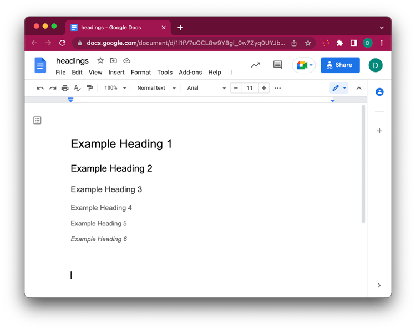The image size is (416, 330).
Task: Open comment history speech bubble icon
Action: (x=278, y=65)
